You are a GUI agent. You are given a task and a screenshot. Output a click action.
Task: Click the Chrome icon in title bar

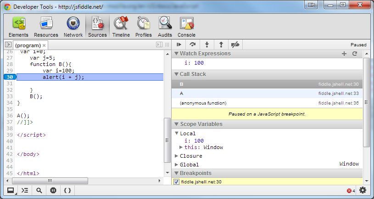point(7,7)
